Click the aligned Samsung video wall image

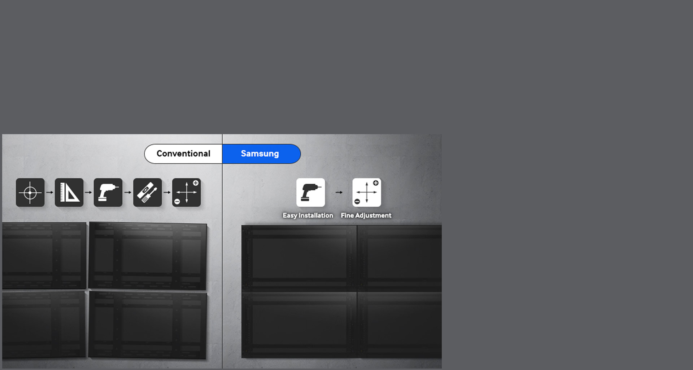click(x=341, y=292)
